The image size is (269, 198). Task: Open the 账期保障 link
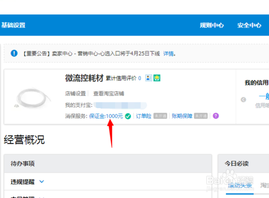(182, 116)
